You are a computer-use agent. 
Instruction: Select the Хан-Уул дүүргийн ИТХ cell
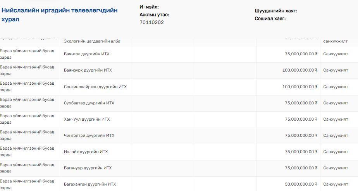pos(86,119)
